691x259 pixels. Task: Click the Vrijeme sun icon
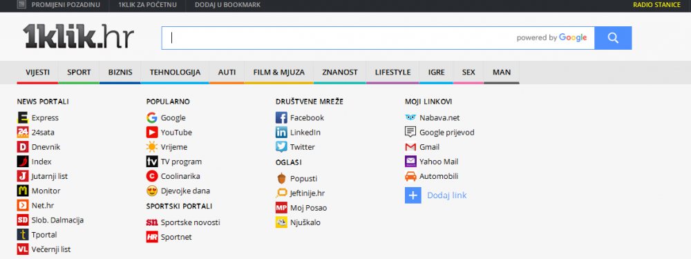point(152,147)
